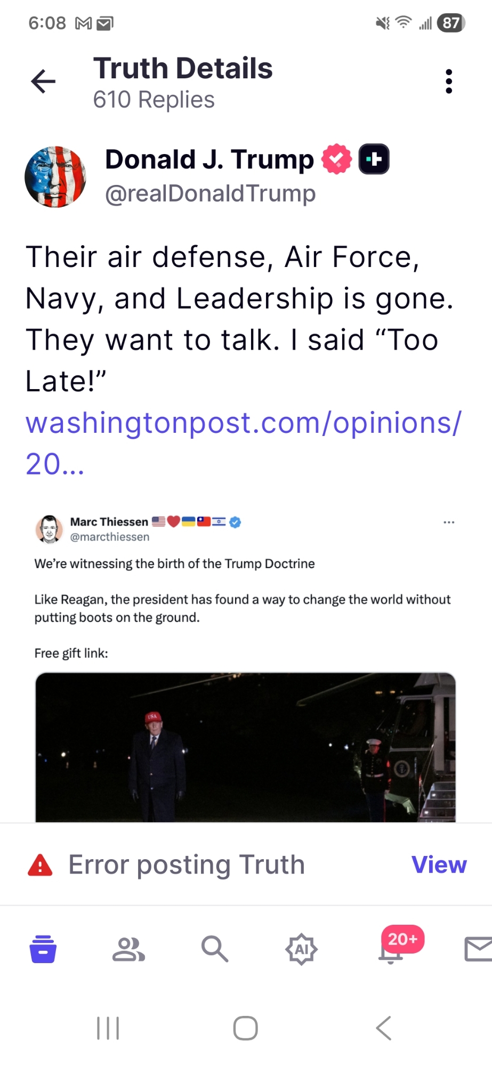Viewport: 492px width, 1066px height.
Task: Go to the home feed tab
Action: 43,949
